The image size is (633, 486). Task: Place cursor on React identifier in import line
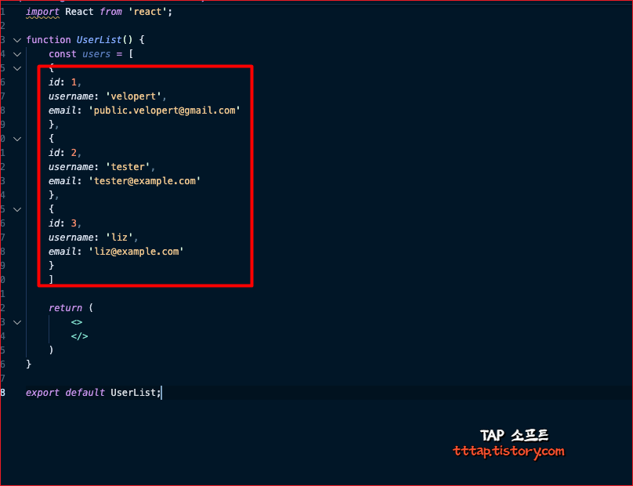click(79, 12)
